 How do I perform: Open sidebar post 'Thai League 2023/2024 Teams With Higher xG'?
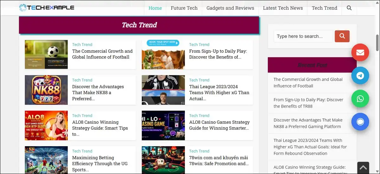[x=310, y=147]
